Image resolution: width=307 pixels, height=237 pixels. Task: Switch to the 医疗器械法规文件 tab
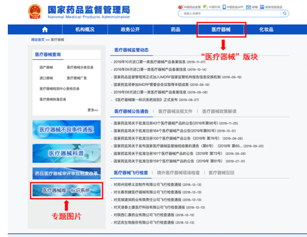(176, 111)
